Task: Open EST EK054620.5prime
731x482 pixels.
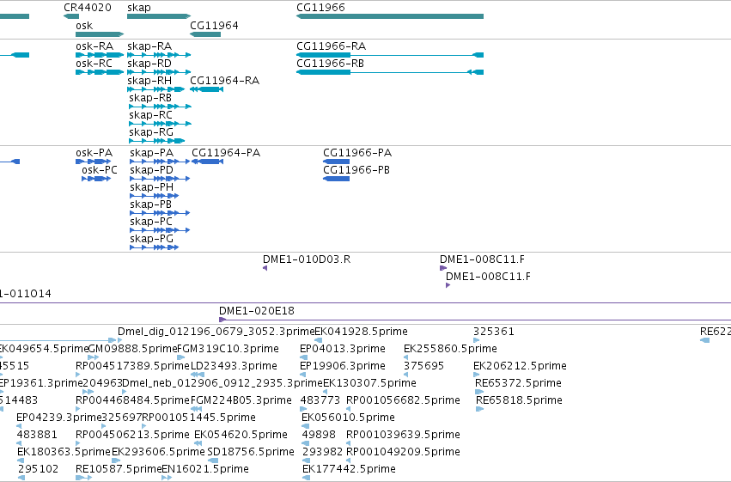Action: [x=198, y=443]
